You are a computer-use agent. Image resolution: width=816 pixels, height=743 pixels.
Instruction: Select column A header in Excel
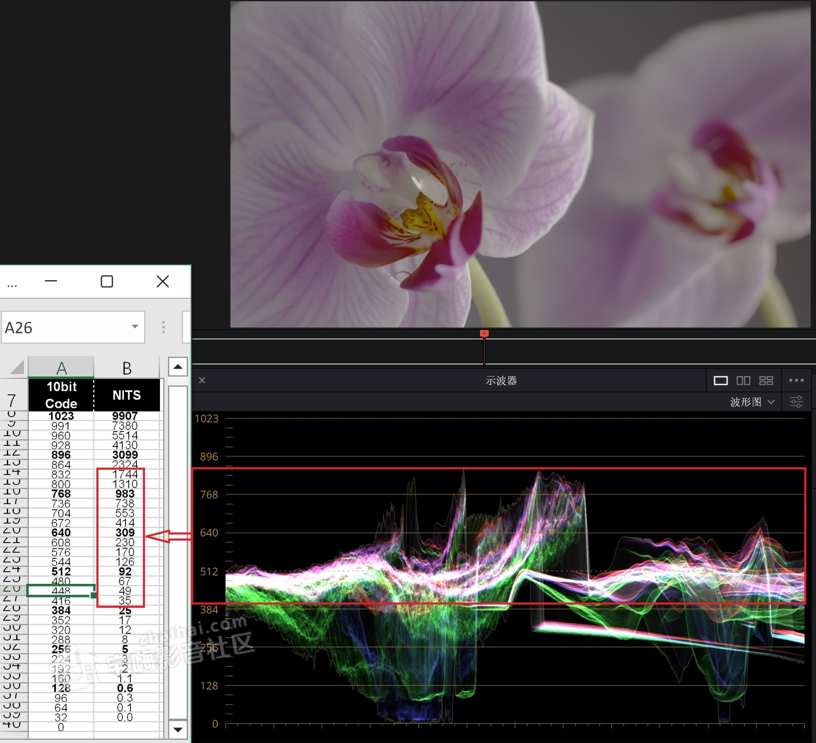pyautogui.click(x=61, y=368)
